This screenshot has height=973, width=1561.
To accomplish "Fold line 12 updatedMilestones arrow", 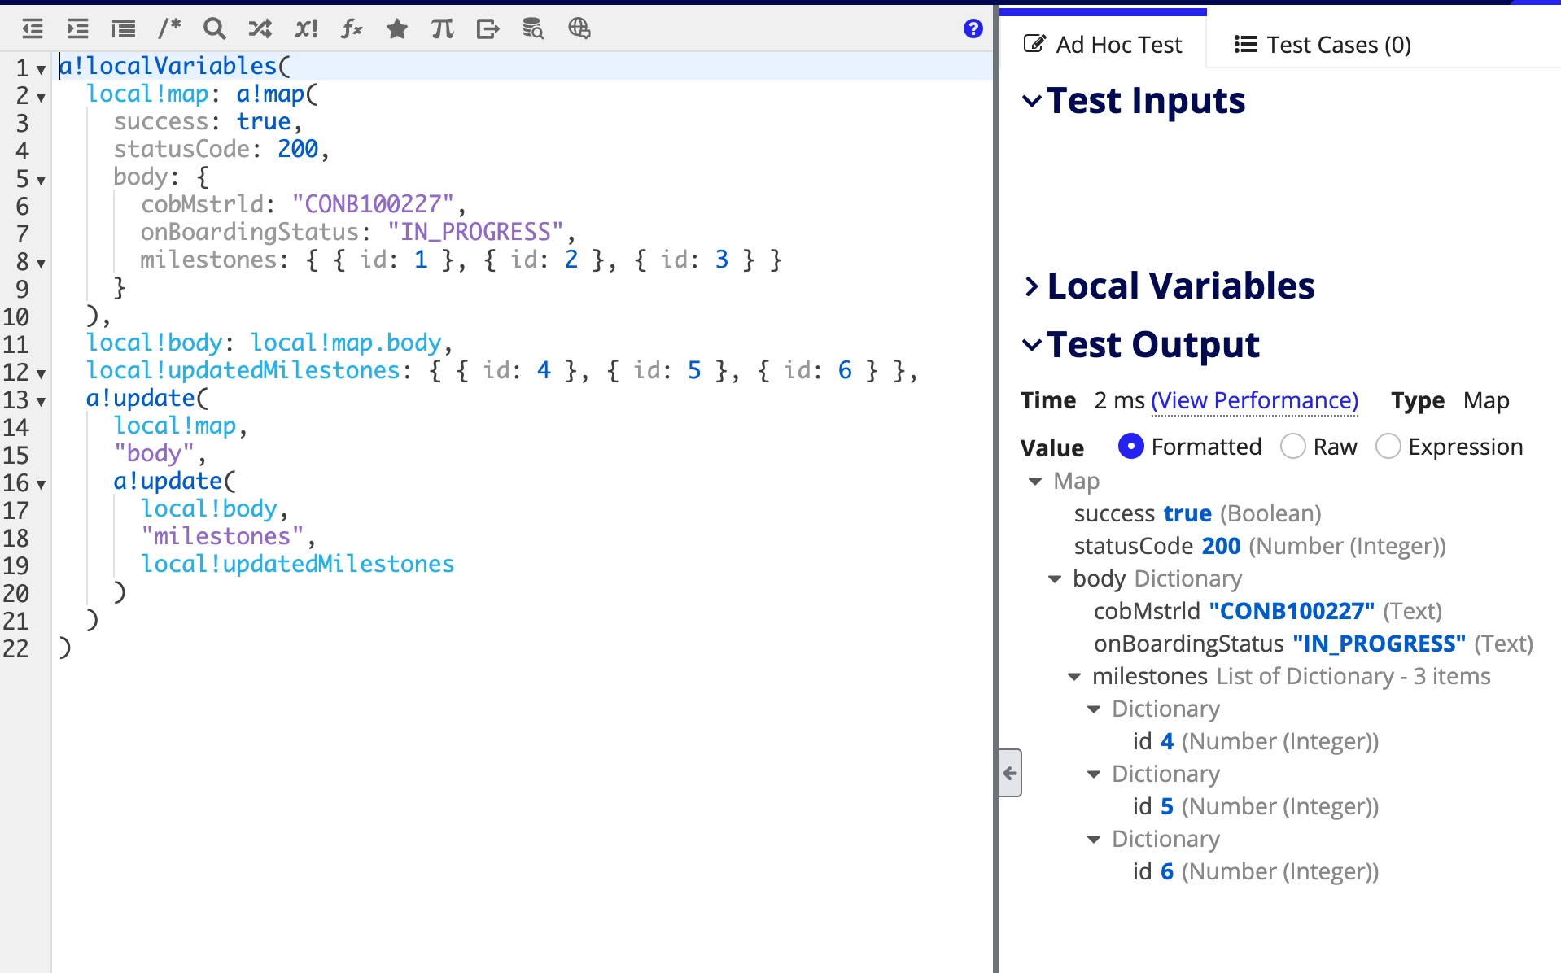I will 41,374.
